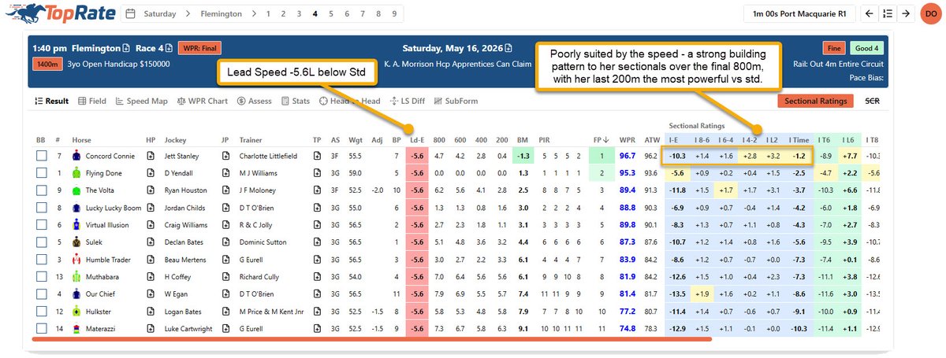Open Charlotte Littlefield trainer profile icon
Viewport: 946px width, 358px height.
(x=317, y=156)
